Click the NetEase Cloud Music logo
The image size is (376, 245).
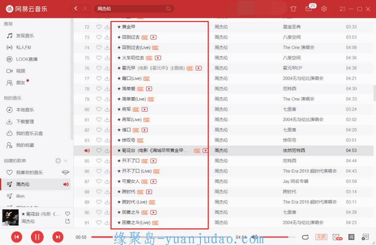(27, 9)
